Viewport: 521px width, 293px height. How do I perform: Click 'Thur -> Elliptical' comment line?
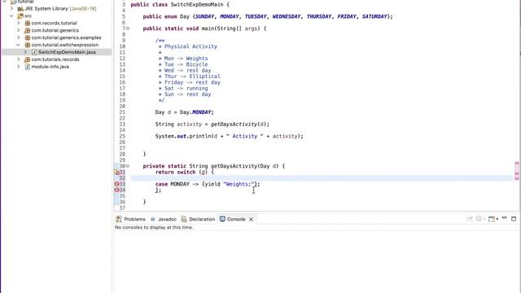(192, 77)
